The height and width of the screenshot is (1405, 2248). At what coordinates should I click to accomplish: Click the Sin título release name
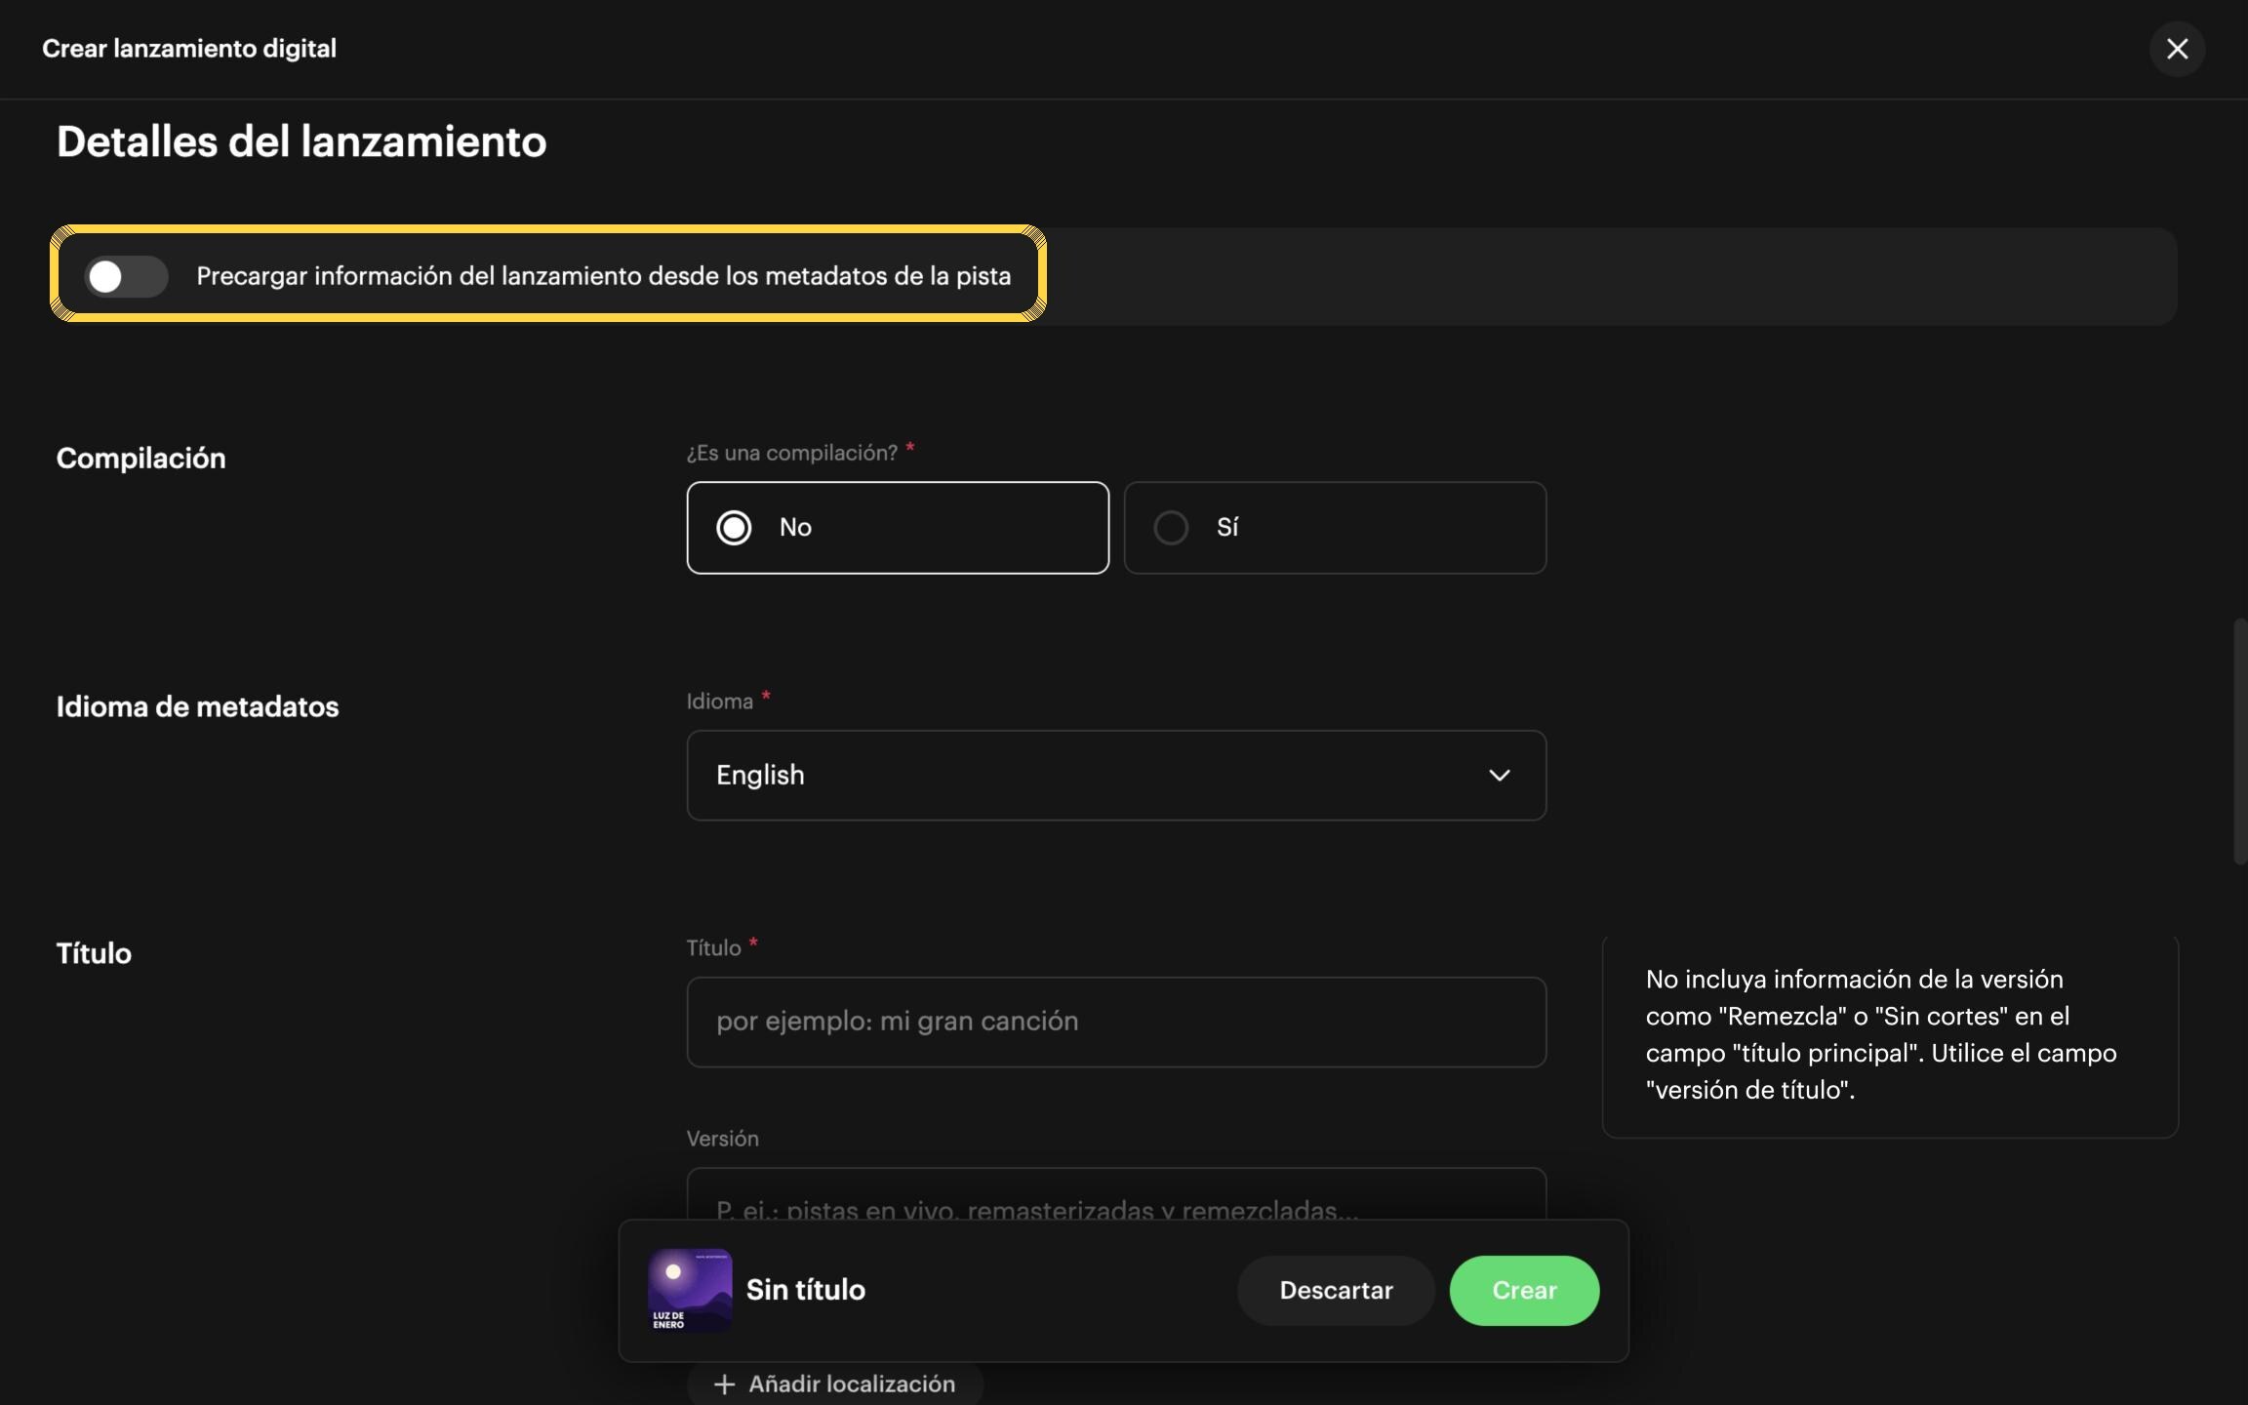tap(806, 1290)
